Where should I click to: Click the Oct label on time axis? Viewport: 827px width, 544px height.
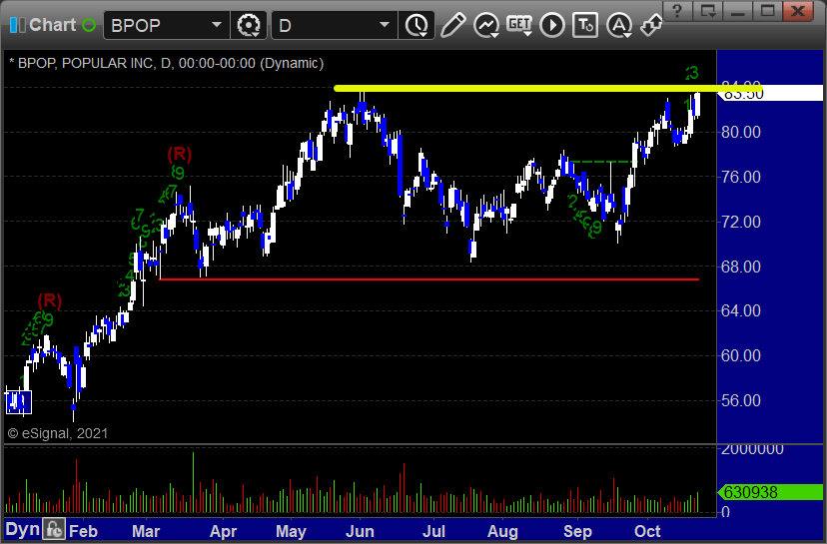(647, 531)
